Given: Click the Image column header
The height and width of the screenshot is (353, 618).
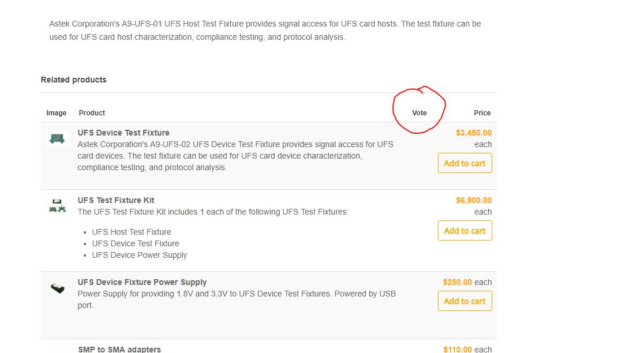Looking at the screenshot, I should click(x=57, y=113).
